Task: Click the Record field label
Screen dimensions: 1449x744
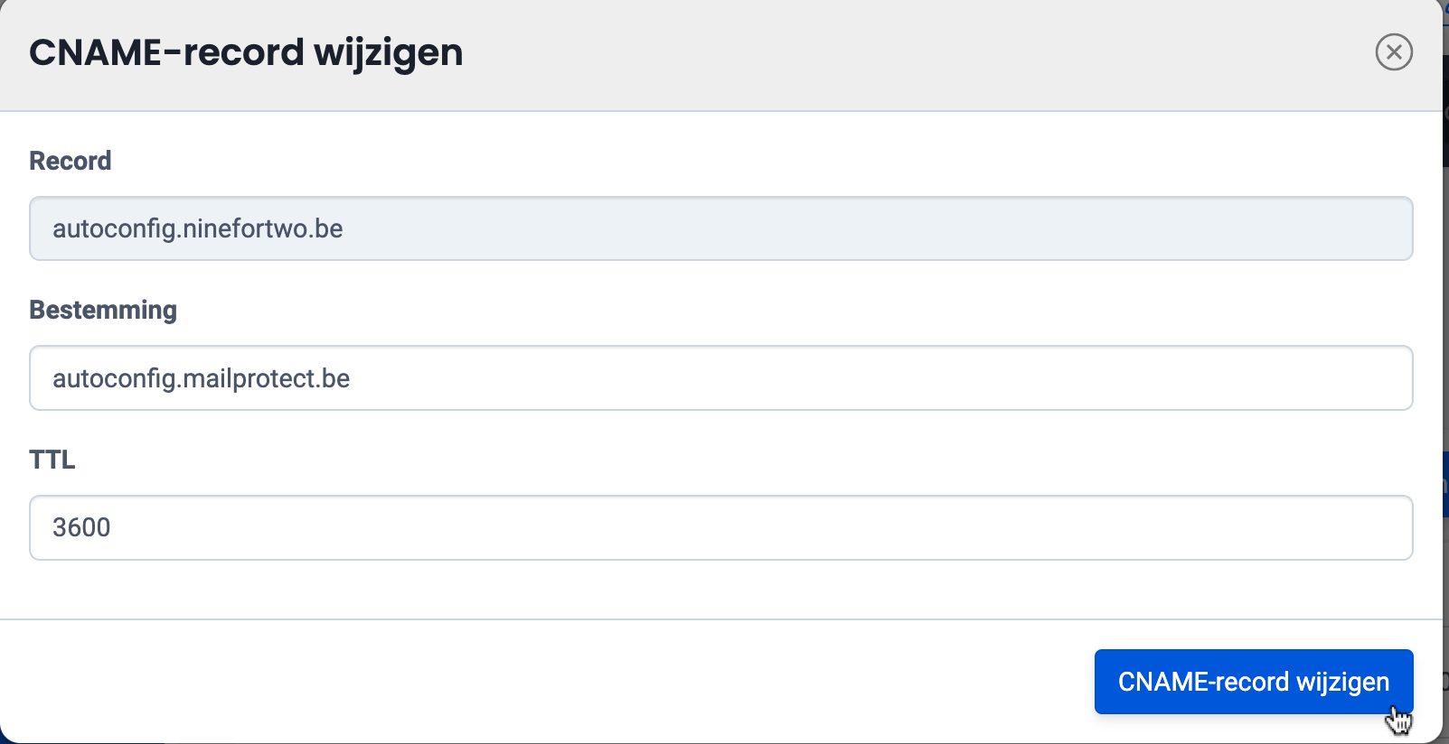Action: [x=71, y=161]
